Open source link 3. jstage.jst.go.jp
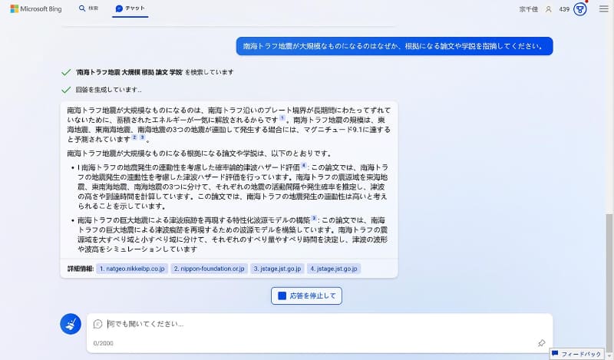The height and width of the screenshot is (360, 614). coord(277,269)
